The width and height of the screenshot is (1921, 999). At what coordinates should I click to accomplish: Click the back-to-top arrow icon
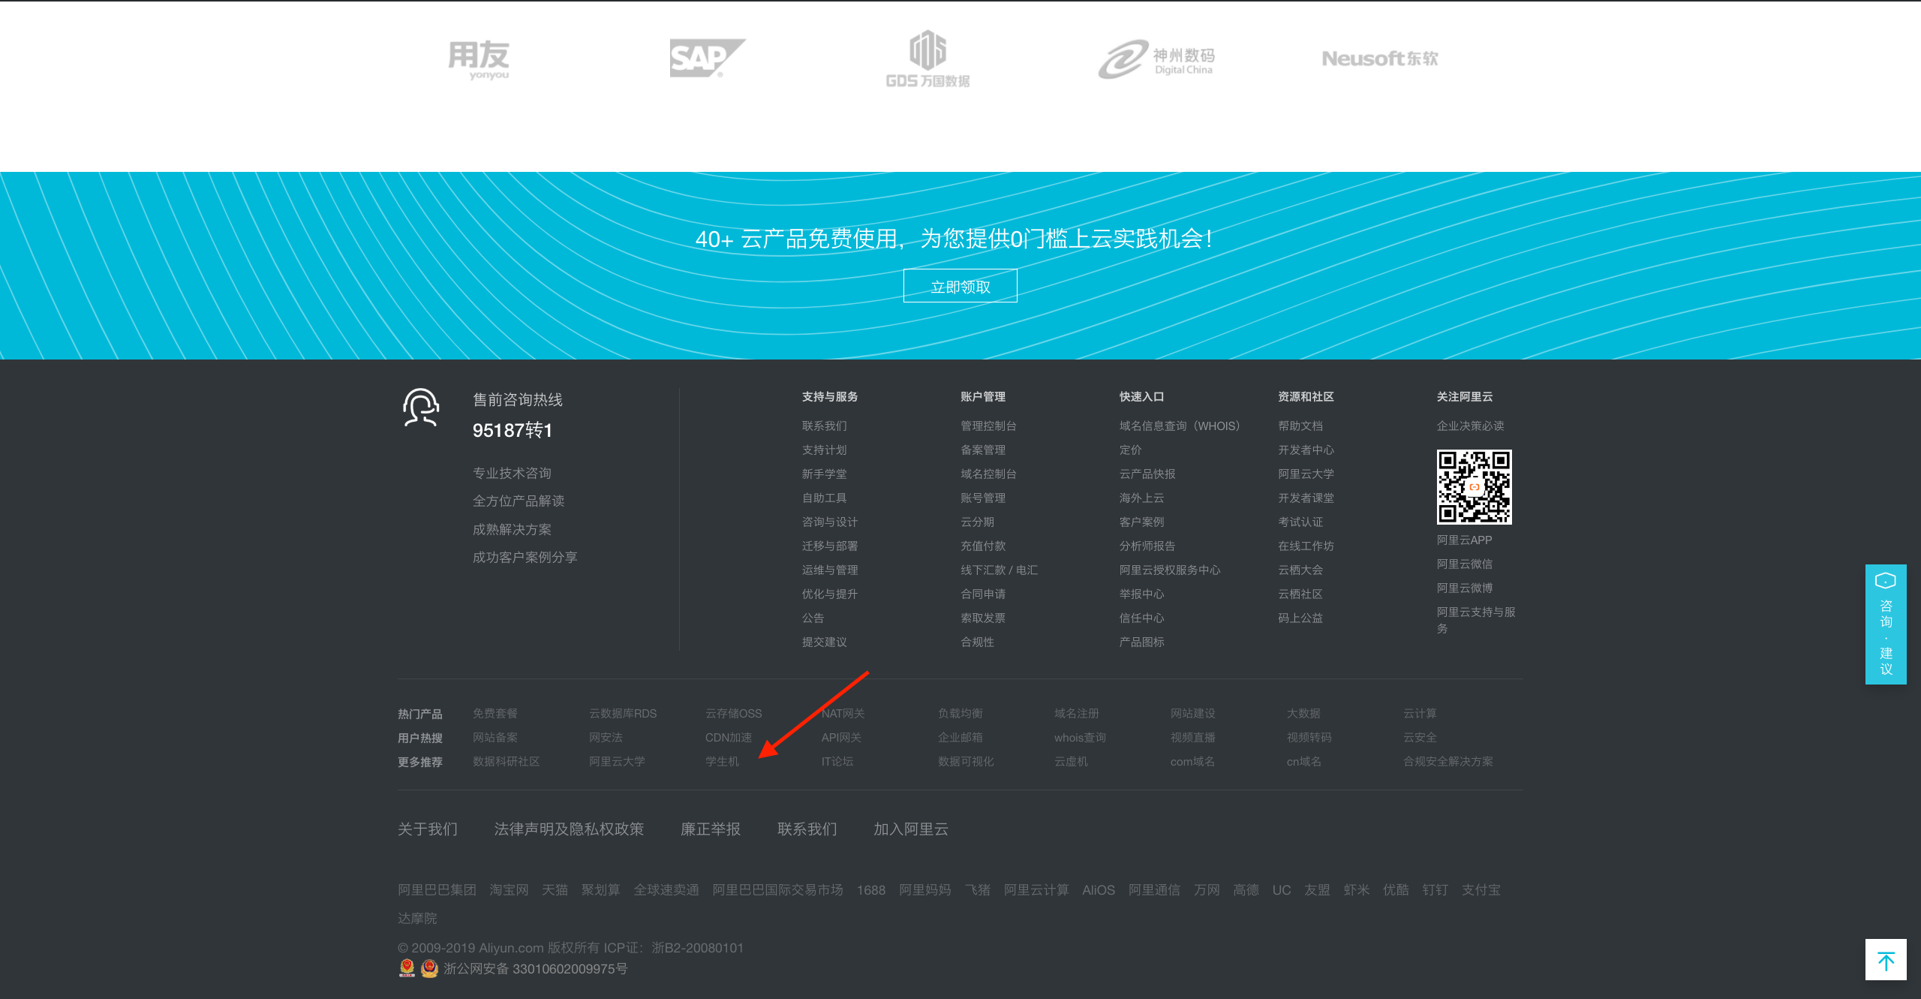(x=1886, y=960)
